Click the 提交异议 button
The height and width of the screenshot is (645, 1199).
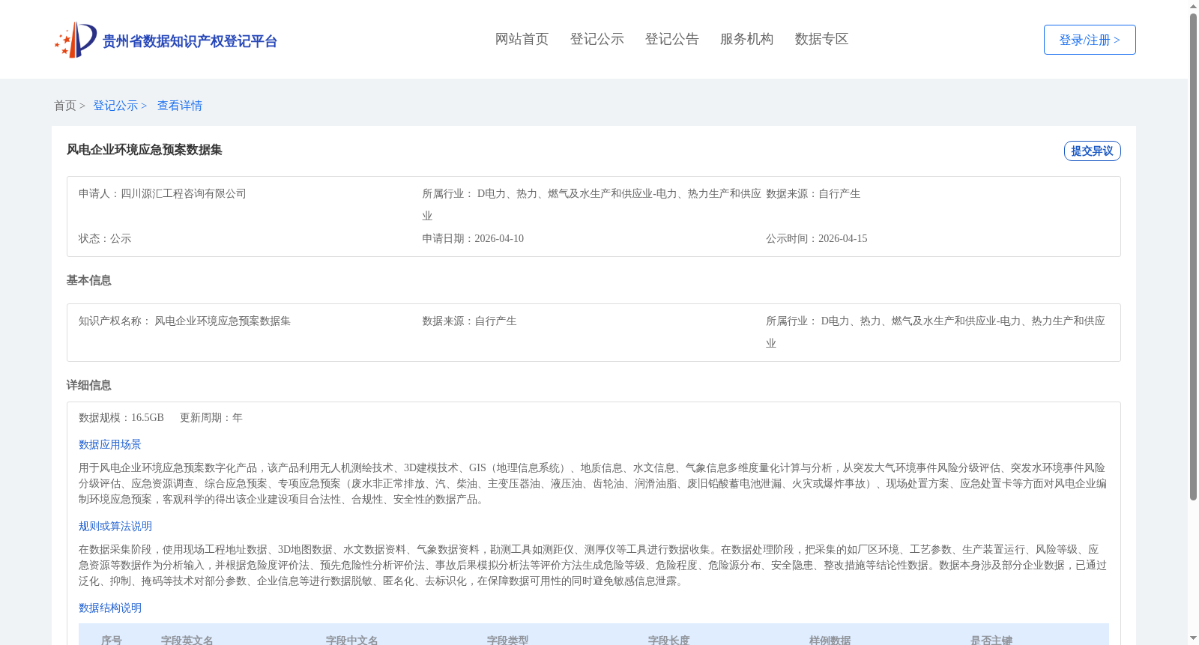1092,151
